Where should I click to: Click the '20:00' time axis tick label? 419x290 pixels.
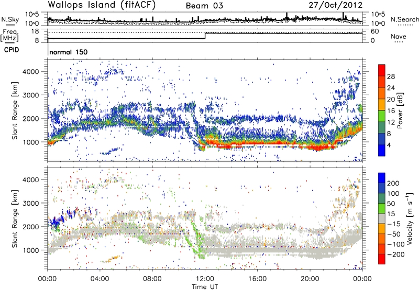pyautogui.click(x=310, y=279)
